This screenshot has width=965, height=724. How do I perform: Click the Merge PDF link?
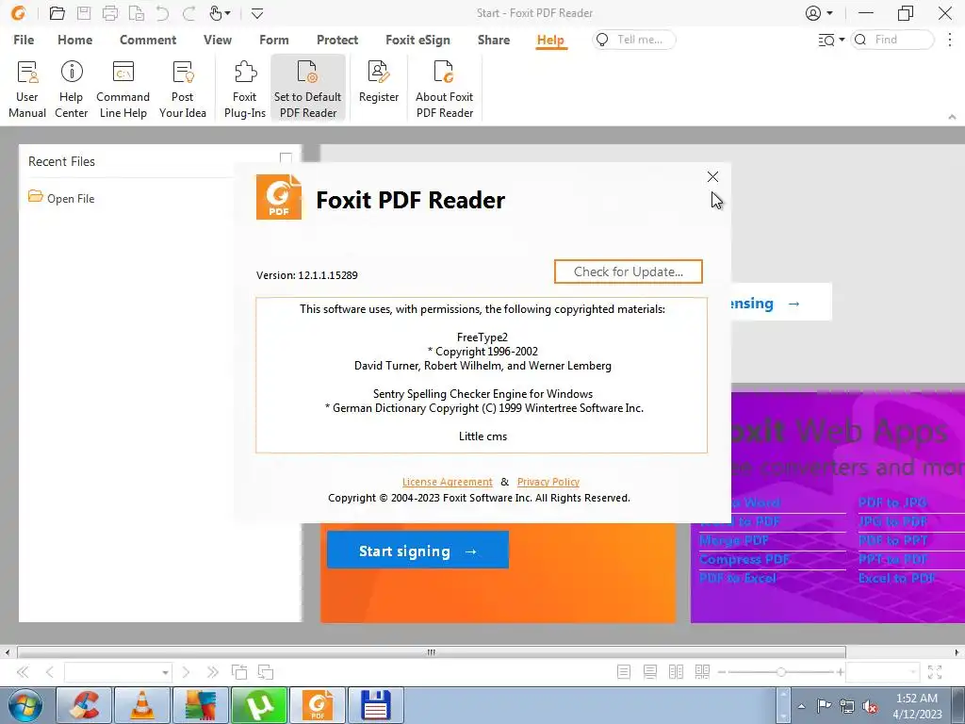coord(733,540)
